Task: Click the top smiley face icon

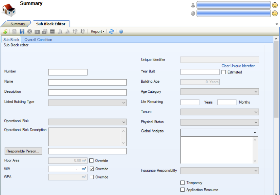Action: (275, 5)
